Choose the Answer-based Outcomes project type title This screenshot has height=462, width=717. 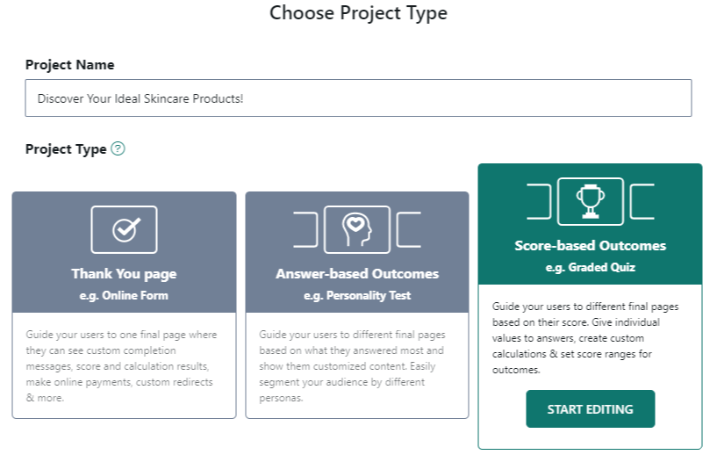coord(357,273)
